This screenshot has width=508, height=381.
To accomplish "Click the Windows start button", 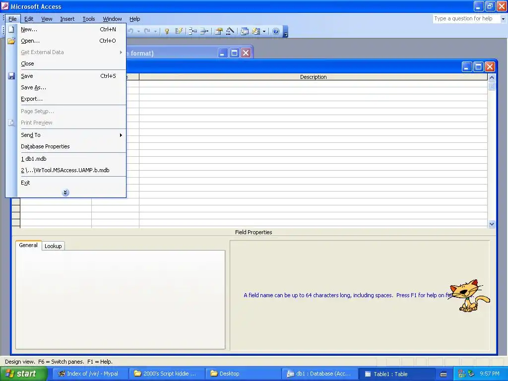I will click(23, 374).
